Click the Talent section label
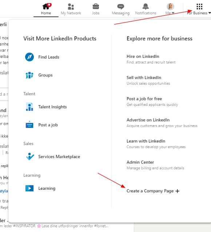The width and height of the screenshot is (211, 232). click(x=29, y=94)
